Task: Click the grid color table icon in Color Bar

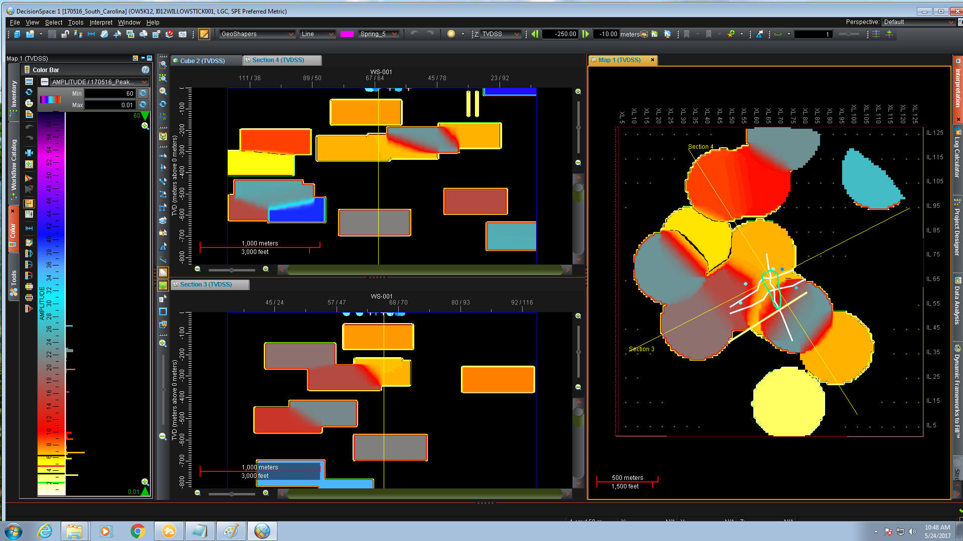Action: (29, 214)
